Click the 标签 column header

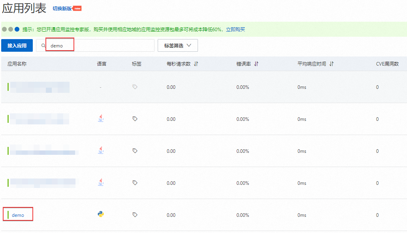click(x=137, y=64)
